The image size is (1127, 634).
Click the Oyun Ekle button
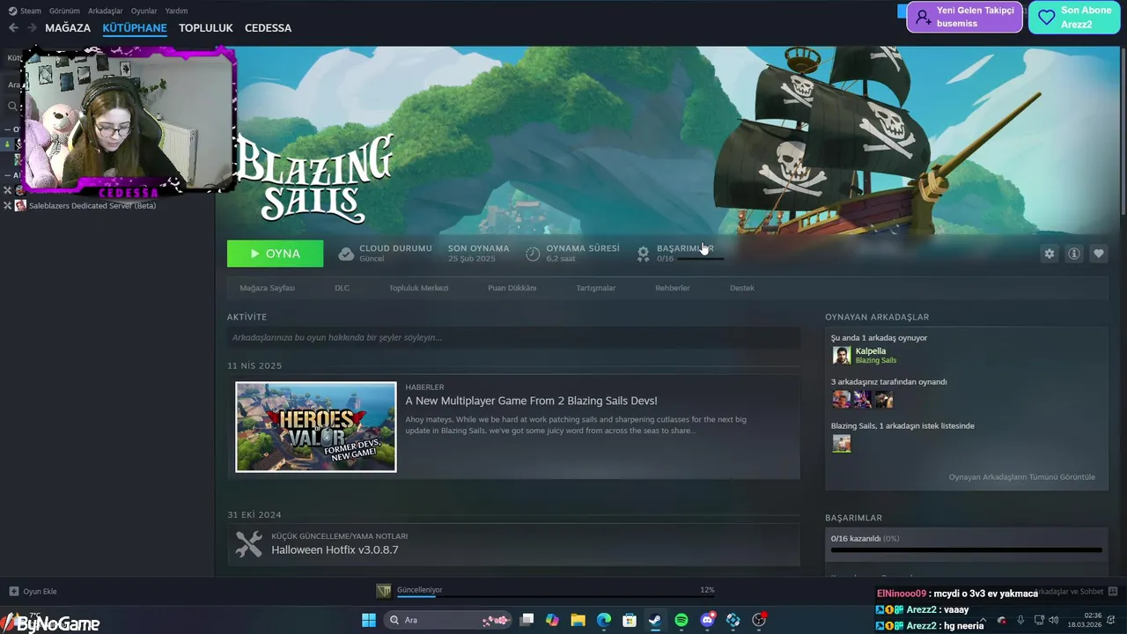coord(33,592)
